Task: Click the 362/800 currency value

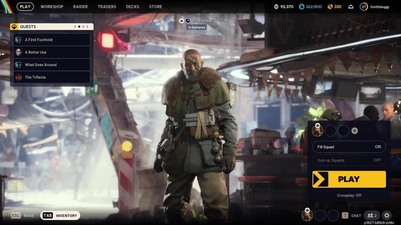Action: tap(314, 7)
